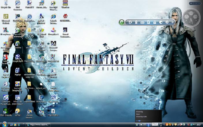Launch the Paint.NET desktop shortcut

point(29,5)
